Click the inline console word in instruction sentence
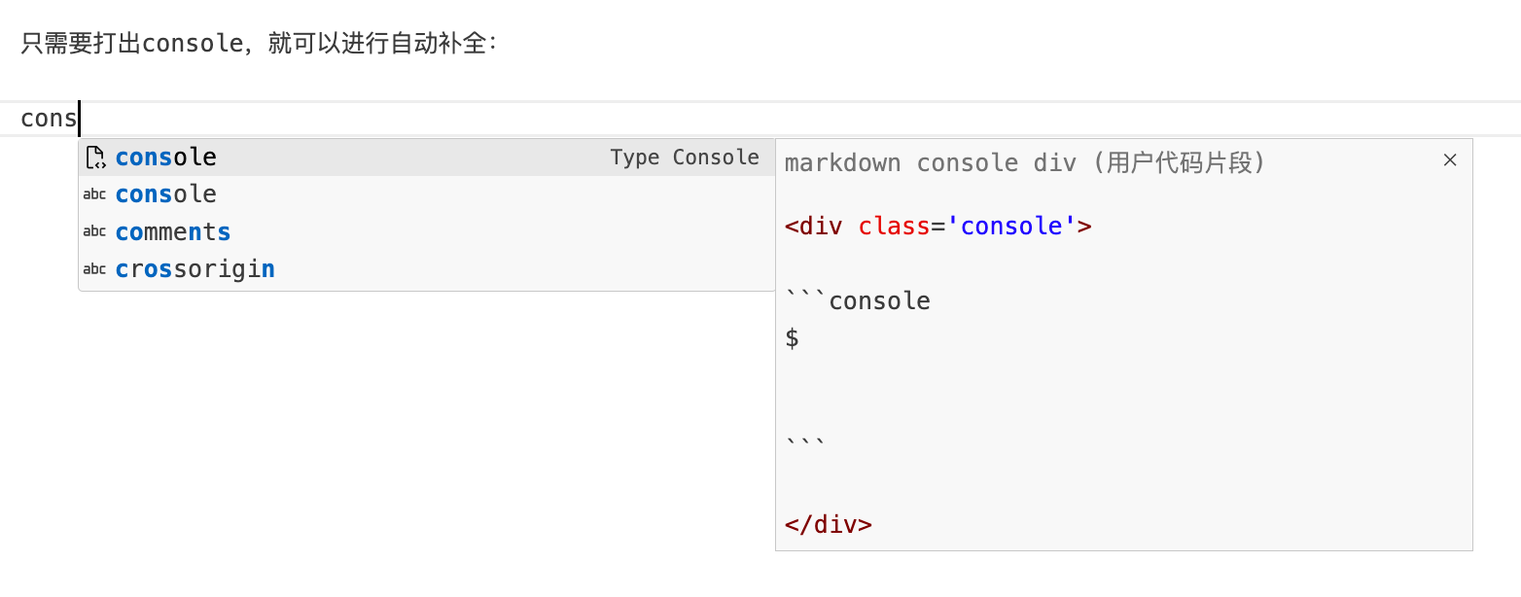The height and width of the screenshot is (597, 1521). (193, 44)
